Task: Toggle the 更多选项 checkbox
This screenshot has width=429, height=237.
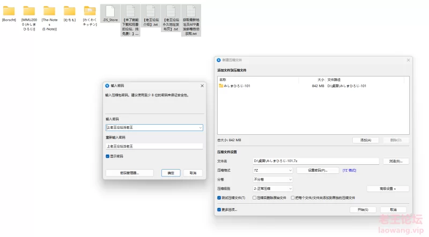Action: point(219,210)
